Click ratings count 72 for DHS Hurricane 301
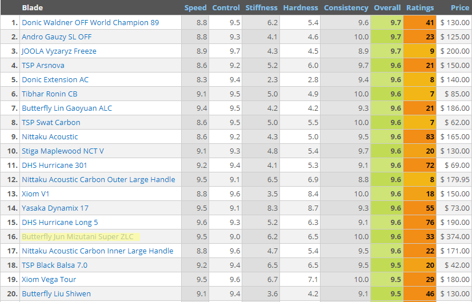 pos(430,166)
